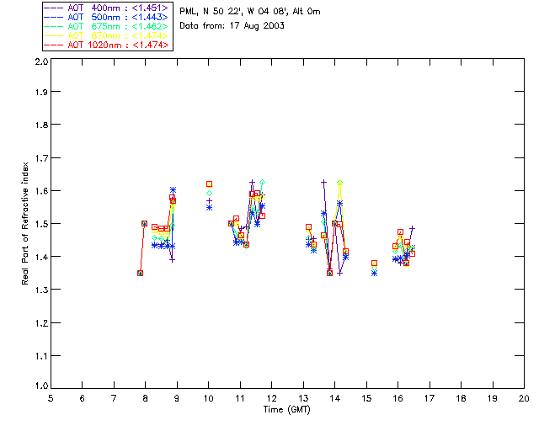Image resolution: width=539 pixels, height=431 pixels.
Task: Click the blue dashed line sample in legend
Action: [54, 17]
